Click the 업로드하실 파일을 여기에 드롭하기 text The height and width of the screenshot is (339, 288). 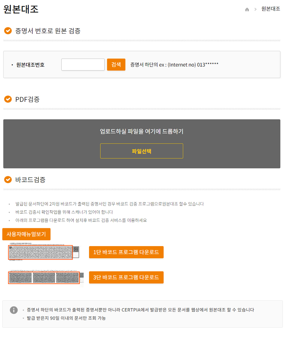[142, 131]
